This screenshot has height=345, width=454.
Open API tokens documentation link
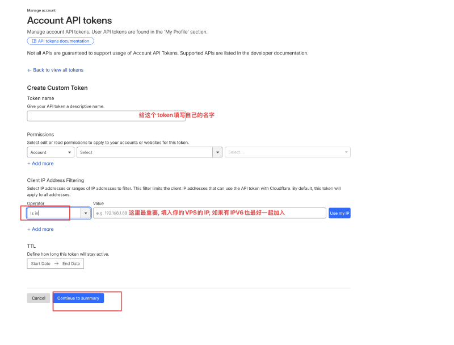63,41
